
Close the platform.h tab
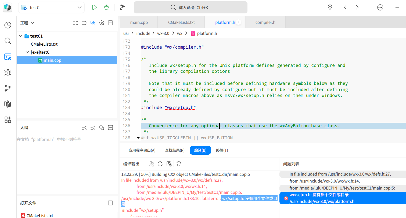tap(238, 22)
